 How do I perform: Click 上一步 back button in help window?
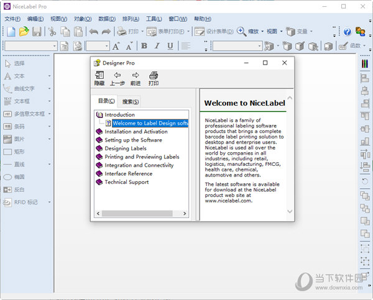point(117,78)
